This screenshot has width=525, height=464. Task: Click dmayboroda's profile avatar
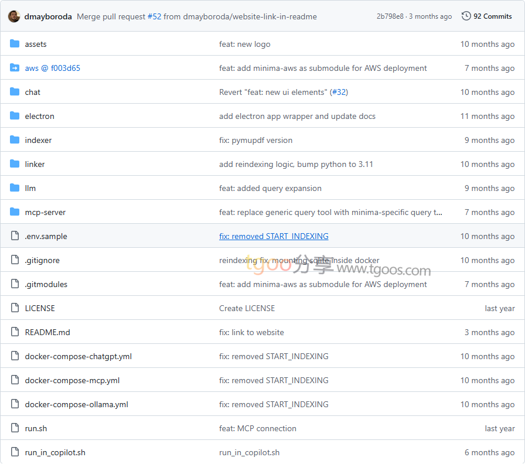point(14,16)
